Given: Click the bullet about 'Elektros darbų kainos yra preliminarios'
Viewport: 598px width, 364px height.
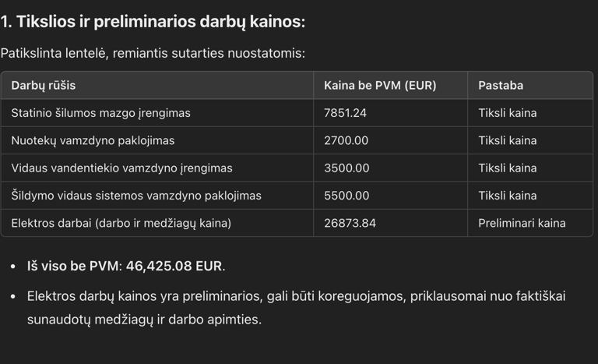Looking at the screenshot, I should [296, 308].
